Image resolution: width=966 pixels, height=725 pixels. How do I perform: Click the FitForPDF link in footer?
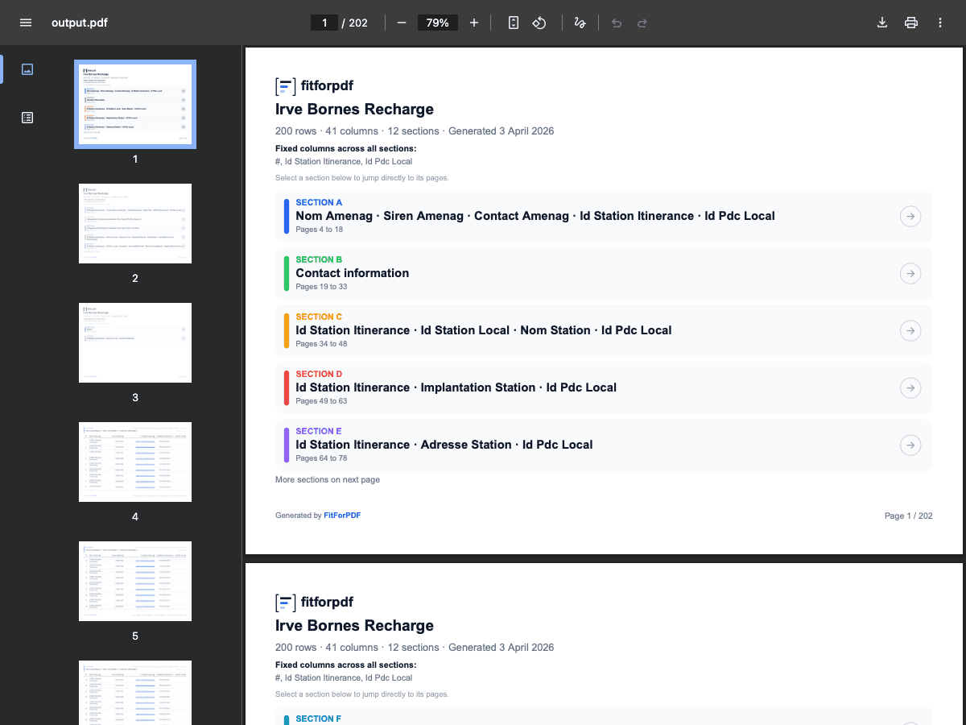point(342,516)
